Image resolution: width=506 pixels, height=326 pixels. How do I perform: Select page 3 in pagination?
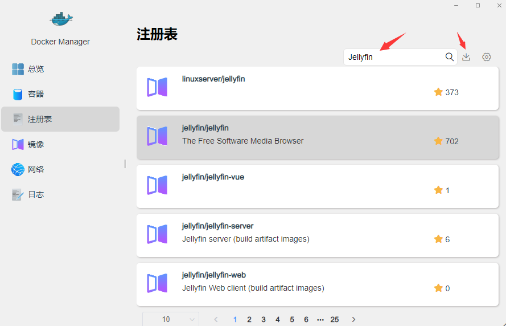264,319
